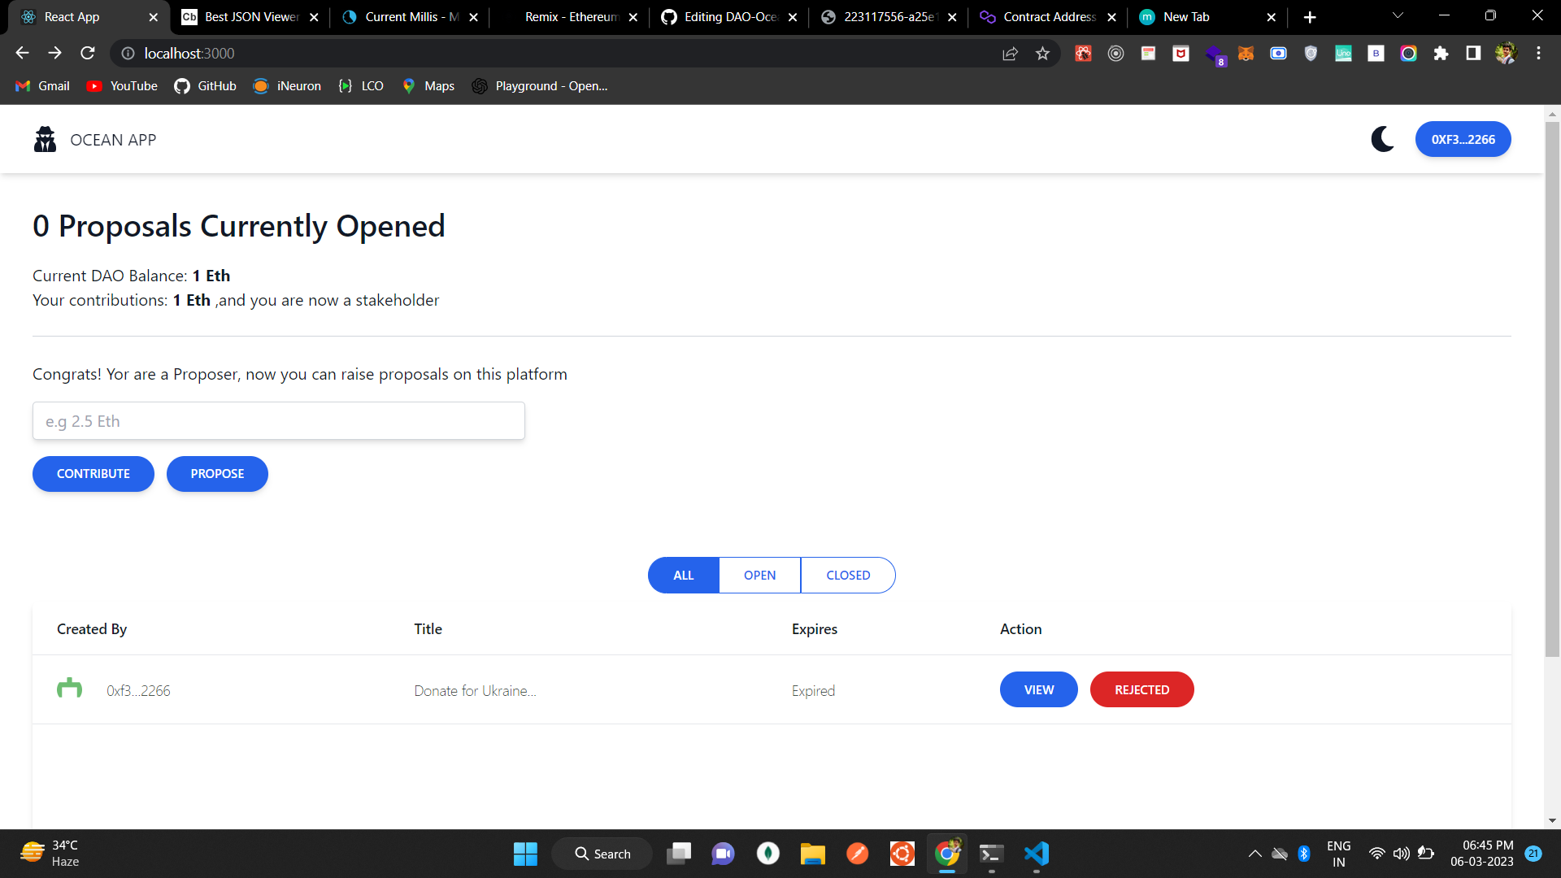Switch to the OPEN proposals tab
The height and width of the screenshot is (878, 1561).
click(x=759, y=575)
